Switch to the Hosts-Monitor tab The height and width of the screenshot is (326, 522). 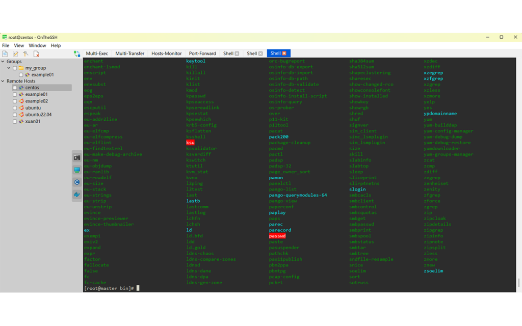pyautogui.click(x=166, y=53)
